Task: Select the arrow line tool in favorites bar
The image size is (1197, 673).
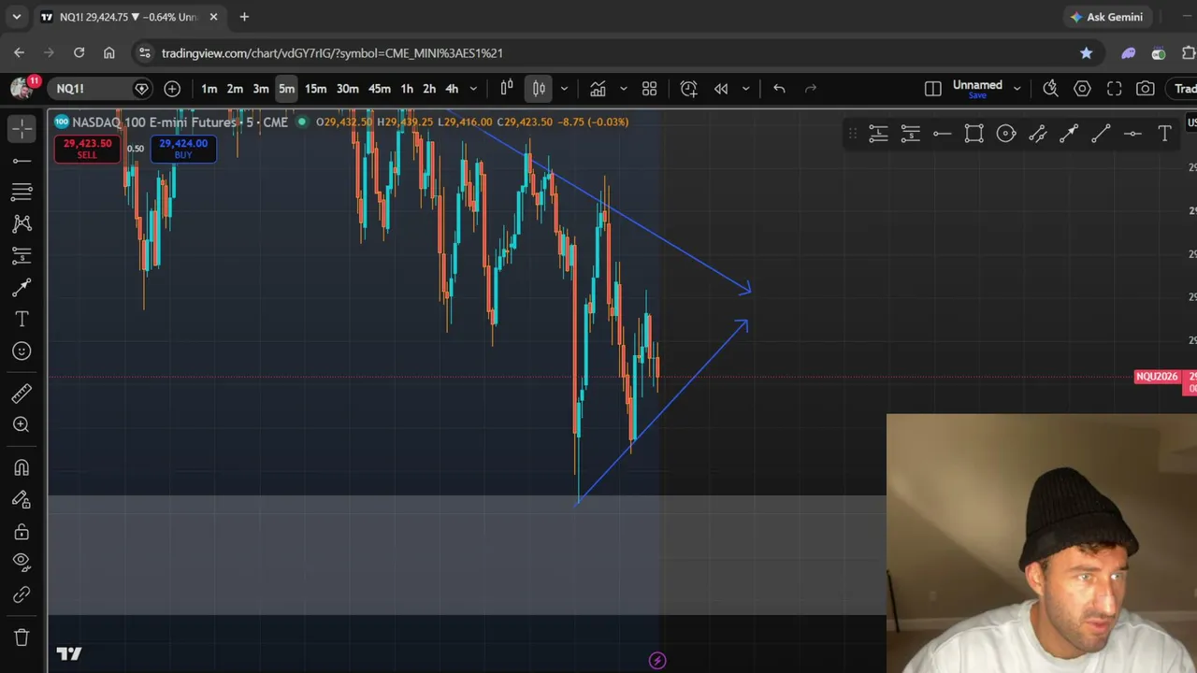Action: pos(1069,134)
